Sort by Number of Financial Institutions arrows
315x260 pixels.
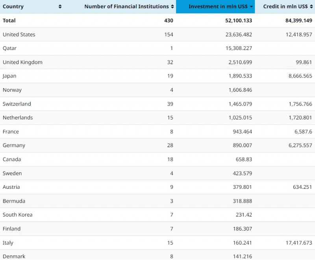172,7
